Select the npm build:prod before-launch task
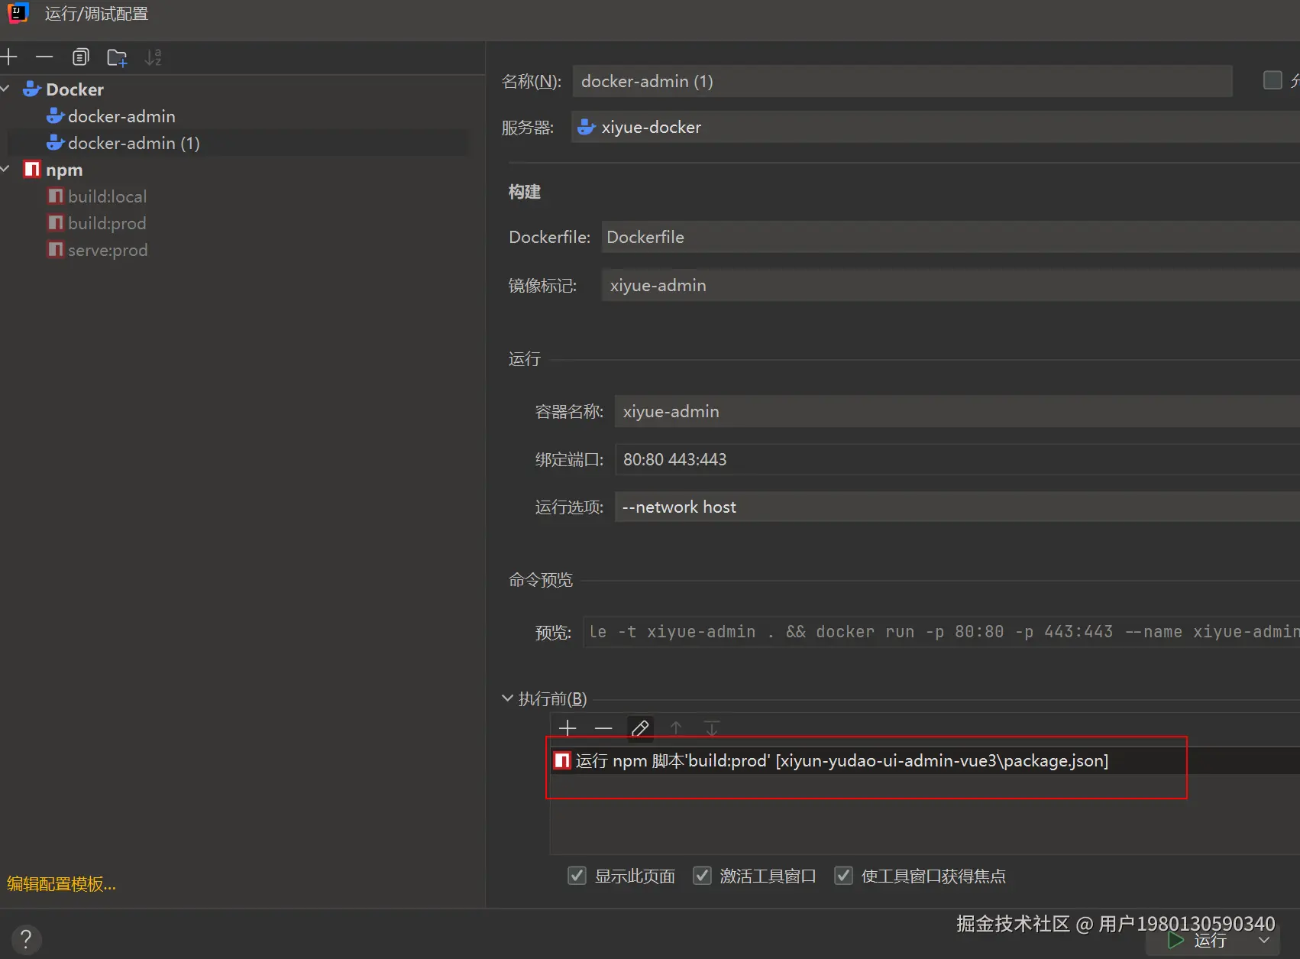1300x959 pixels. [x=925, y=761]
